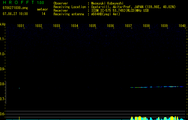Image resolution: width=188 pixels, height=120 pixels.
Task: Click the meteor count value 14
Action: tap(44, 14)
